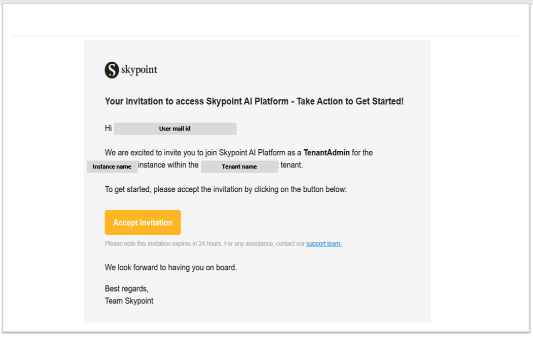The width and height of the screenshot is (533, 337).
Task: Click the email invitation headline text
Action: (254, 101)
